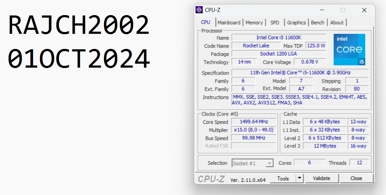
Task: Click the empty Rated FSB field
Action: coord(254,146)
